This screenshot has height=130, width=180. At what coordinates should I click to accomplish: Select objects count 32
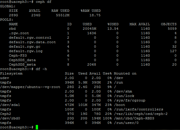[174, 47]
